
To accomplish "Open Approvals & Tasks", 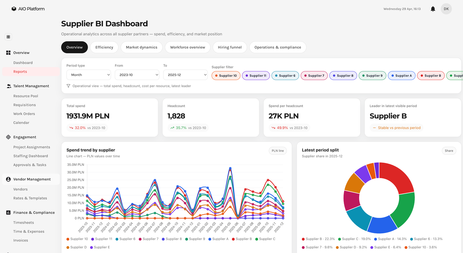I will (x=30, y=165).
